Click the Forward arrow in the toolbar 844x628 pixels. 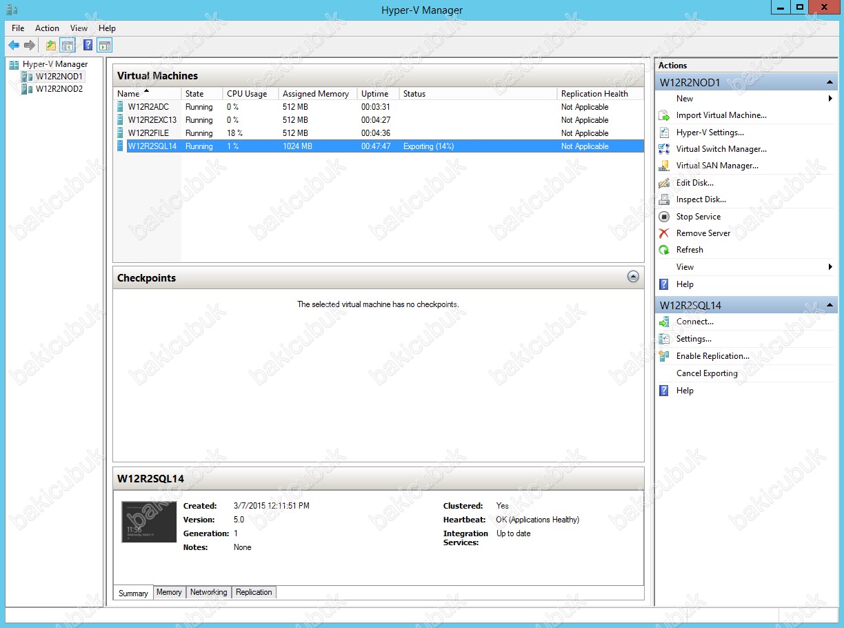click(30, 46)
